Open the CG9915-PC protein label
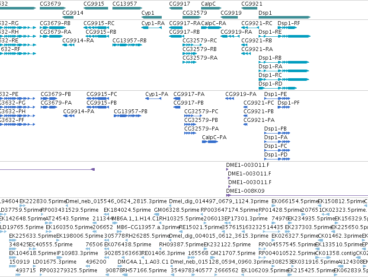Screen dimensions: 368x277 (102, 94)
